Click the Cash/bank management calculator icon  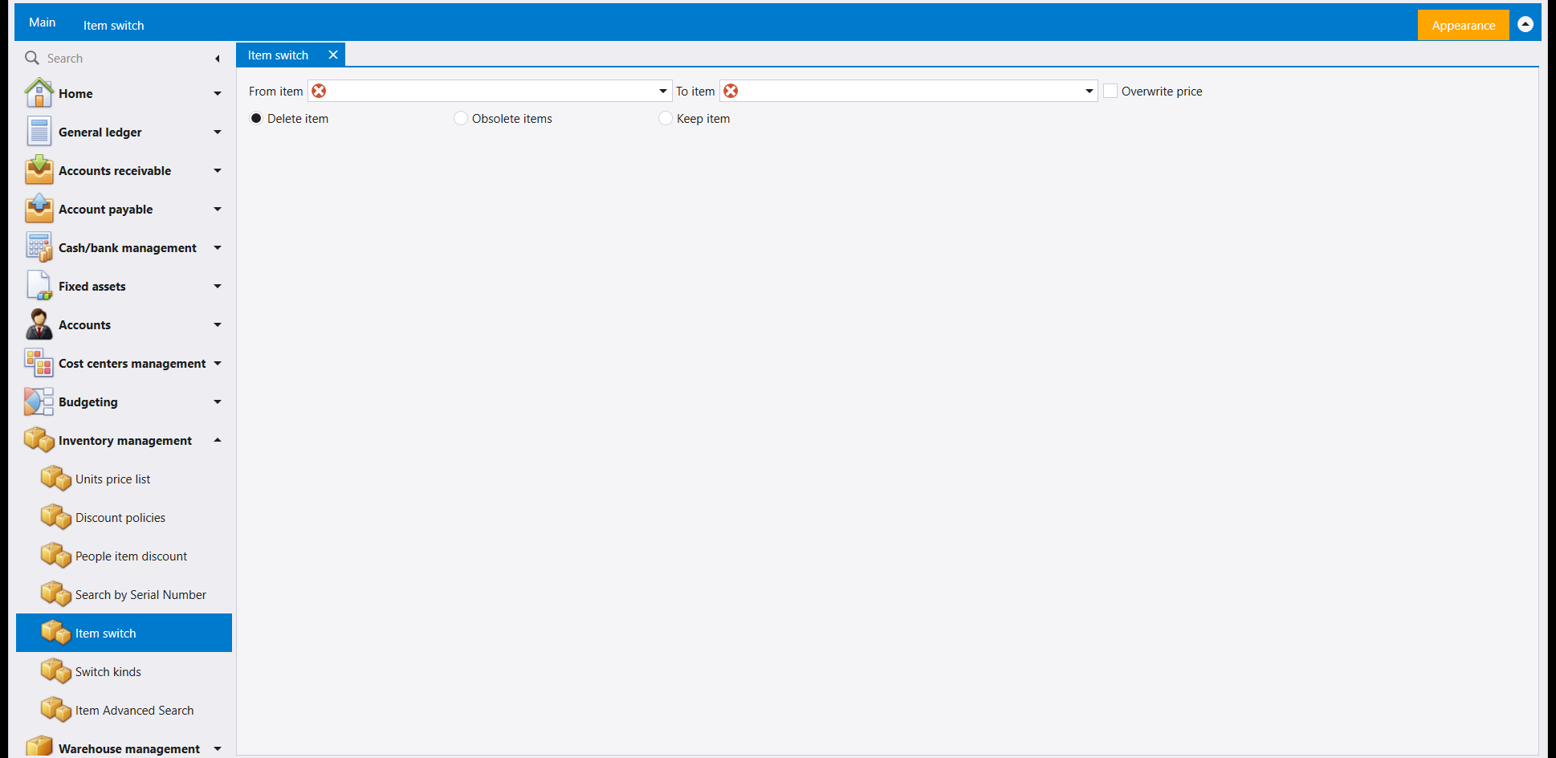click(x=39, y=247)
